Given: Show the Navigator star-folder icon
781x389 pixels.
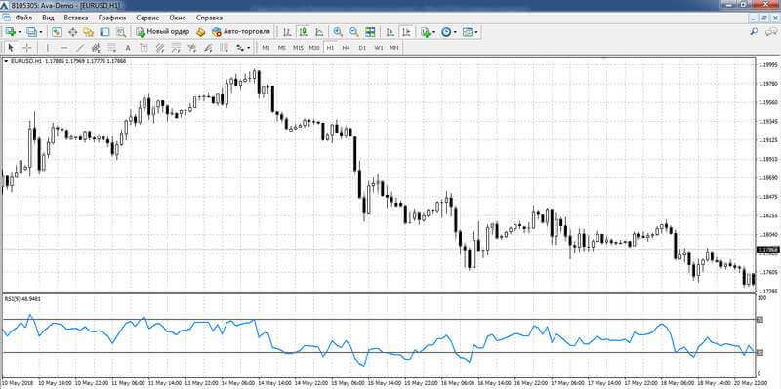Looking at the screenshot, I should [x=89, y=32].
